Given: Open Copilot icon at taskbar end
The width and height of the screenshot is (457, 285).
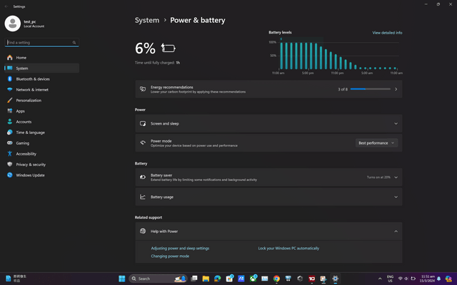Looking at the screenshot, I should tap(448, 279).
